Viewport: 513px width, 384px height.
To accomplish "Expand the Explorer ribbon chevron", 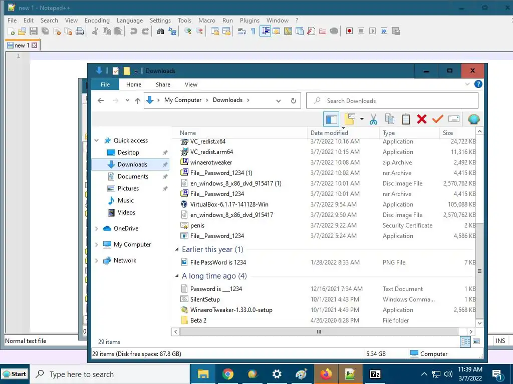I will click(467, 84).
